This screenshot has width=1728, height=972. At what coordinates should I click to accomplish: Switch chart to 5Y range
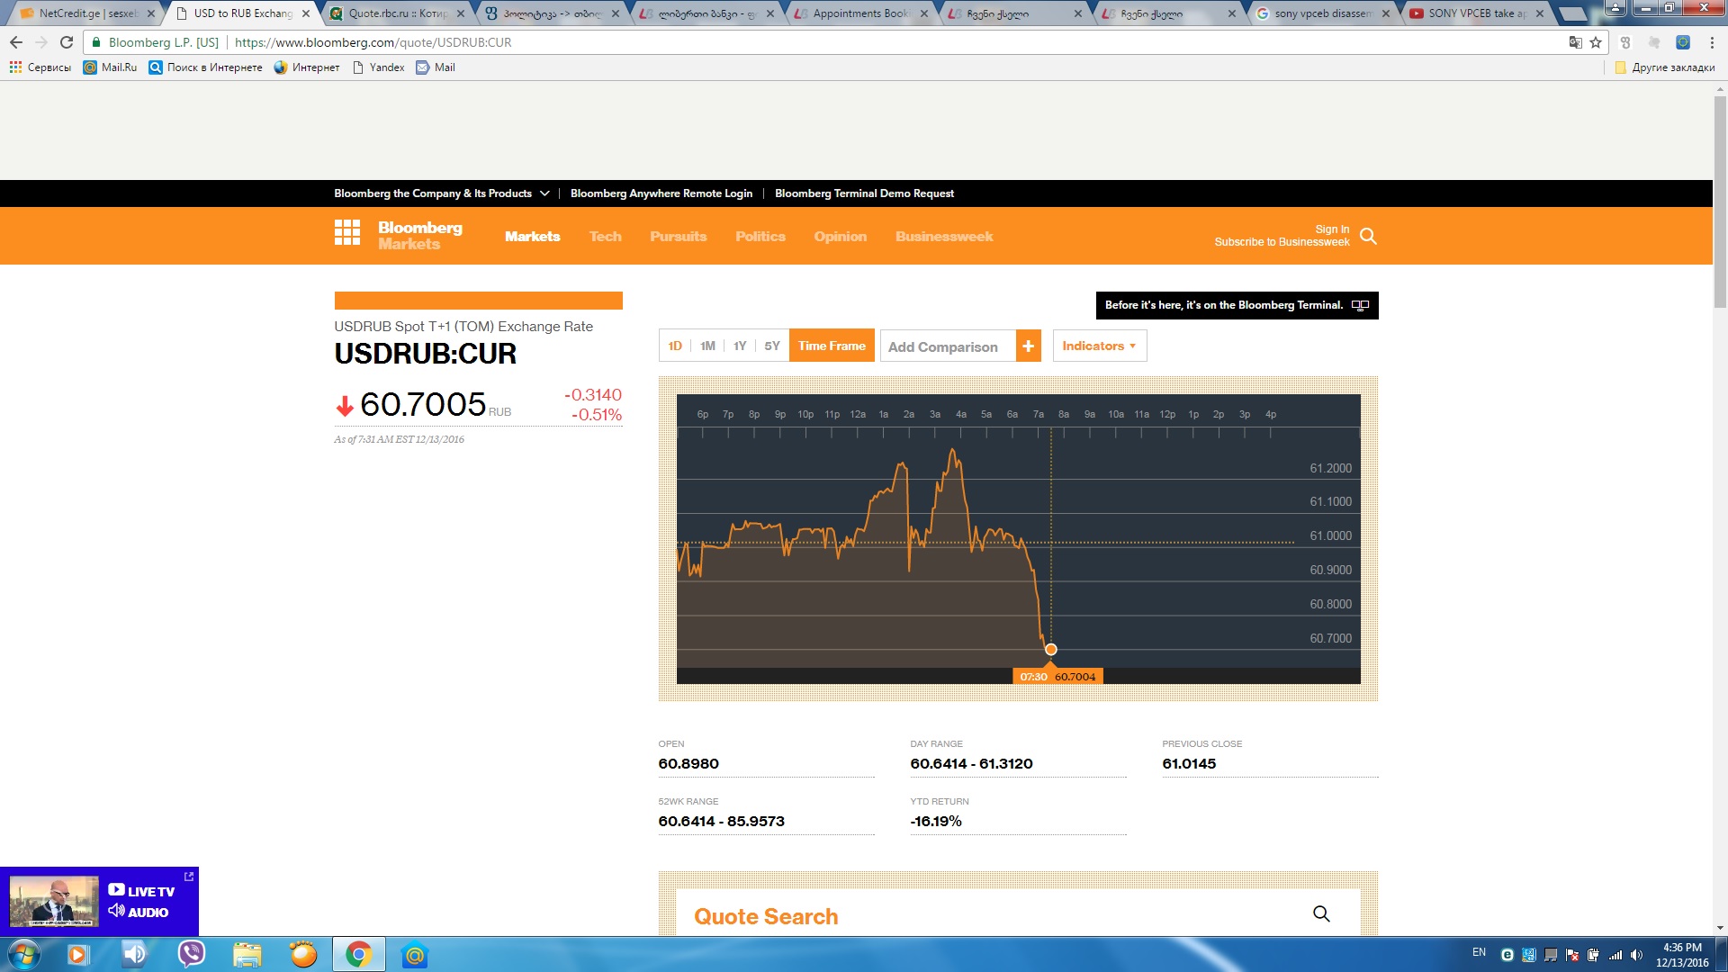[772, 346]
